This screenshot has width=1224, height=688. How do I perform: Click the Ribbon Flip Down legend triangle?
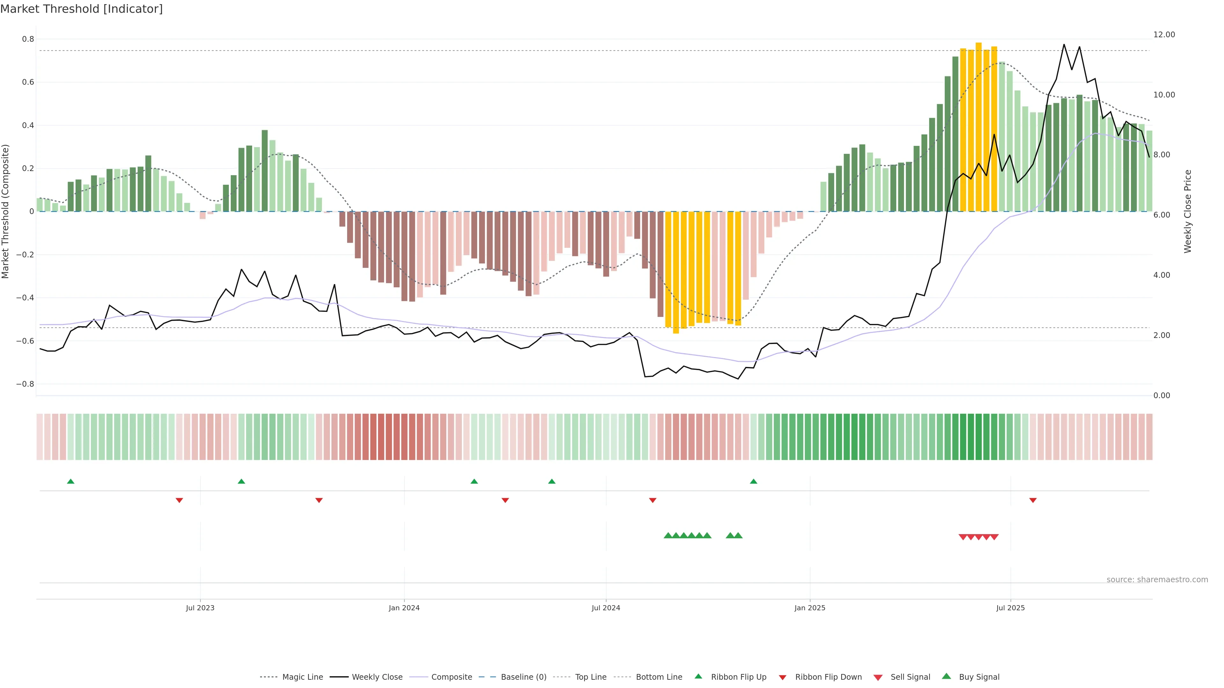(x=783, y=677)
